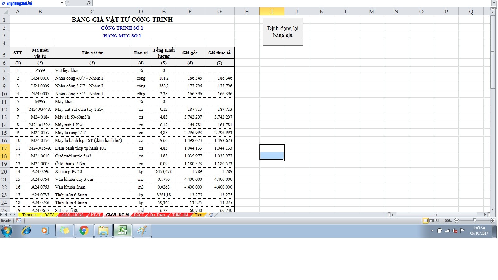Open the Name Box dropdown arrow
The height and width of the screenshot is (280, 498).
(x=62, y=3)
